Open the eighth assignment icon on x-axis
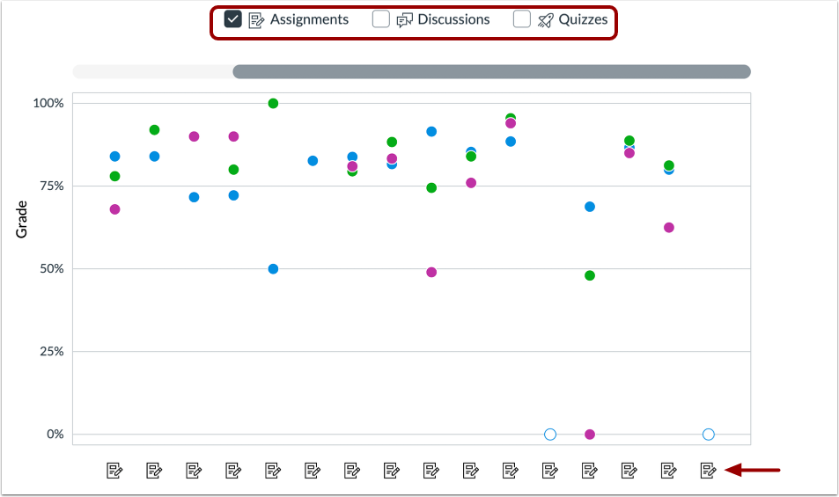Viewport: 839px width, 497px height. pos(392,471)
